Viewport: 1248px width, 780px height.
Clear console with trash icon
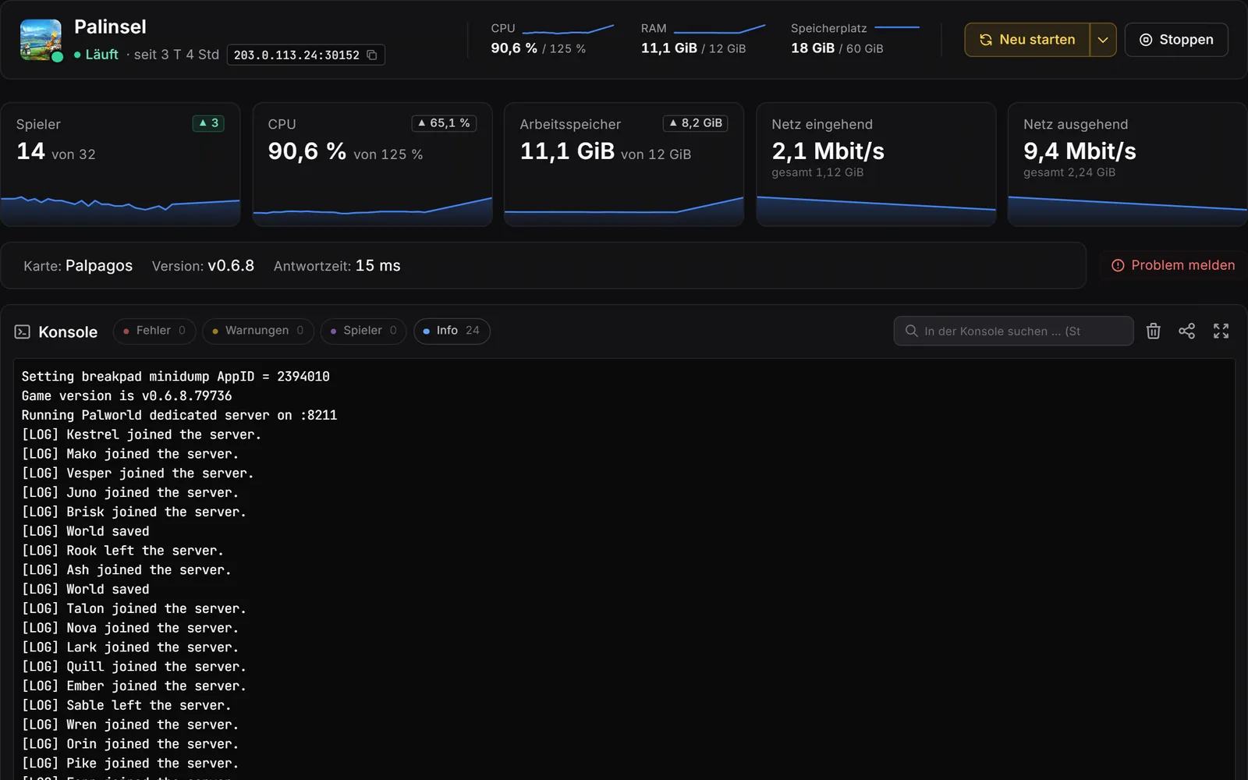pos(1154,331)
